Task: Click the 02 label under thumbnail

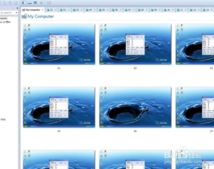Action: (x=135, y=68)
